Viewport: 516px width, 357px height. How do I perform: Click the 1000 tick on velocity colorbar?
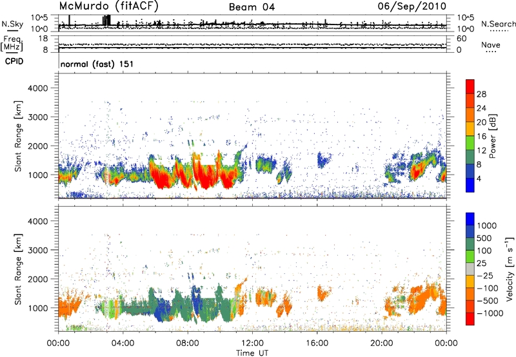(x=487, y=226)
